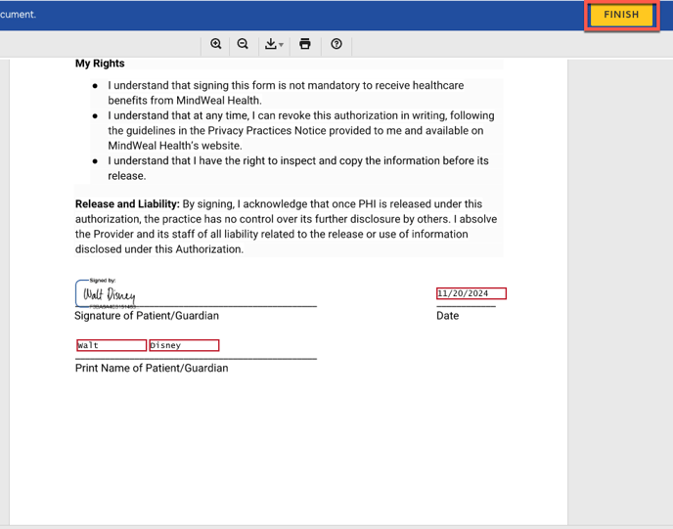This screenshot has height=529, width=673.
Task: Click the last name field 'Disney'
Action: tap(184, 345)
